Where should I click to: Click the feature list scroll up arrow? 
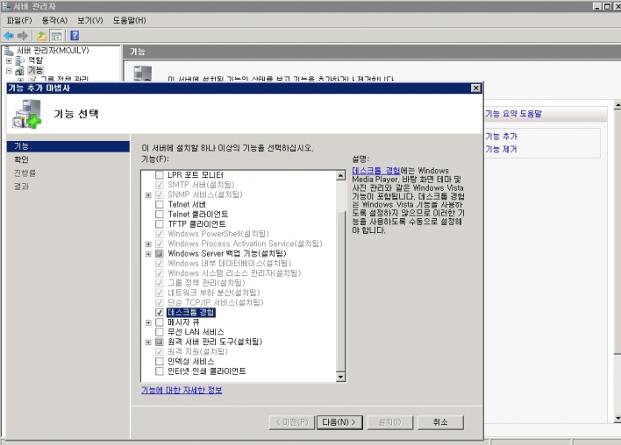tap(340, 175)
